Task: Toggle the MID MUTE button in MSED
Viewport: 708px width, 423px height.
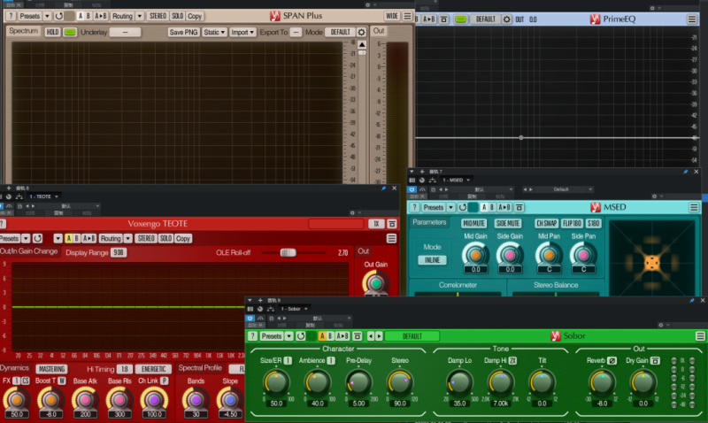Action: coord(475,223)
